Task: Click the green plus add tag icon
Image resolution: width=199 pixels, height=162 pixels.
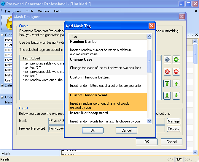Action: click(x=176, y=59)
